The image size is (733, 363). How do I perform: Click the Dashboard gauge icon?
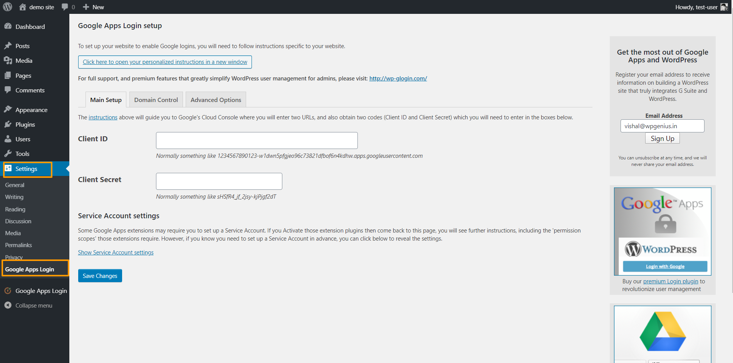(x=8, y=26)
